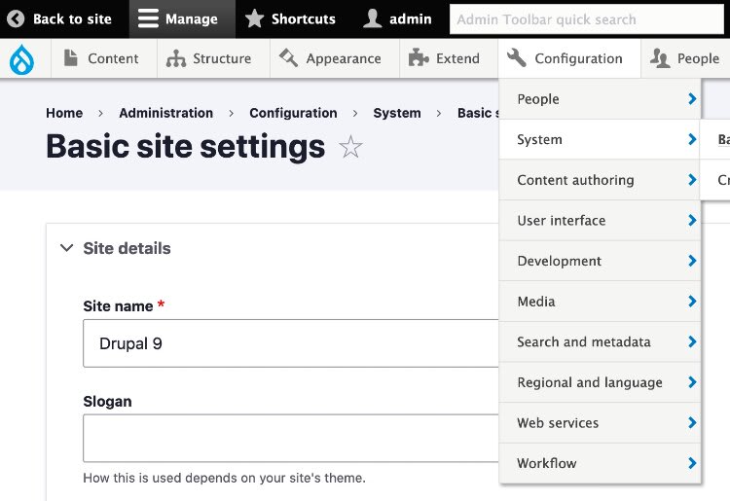Image resolution: width=730 pixels, height=501 pixels.
Task: Open People toolbar item
Action: coord(685,58)
